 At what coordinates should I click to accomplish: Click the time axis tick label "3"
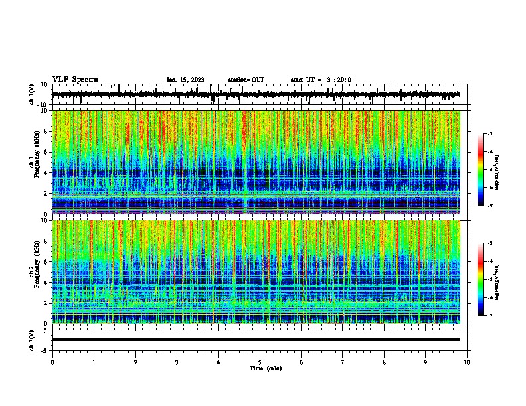point(177,362)
